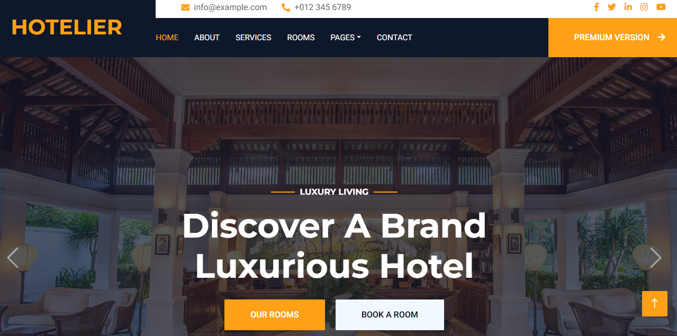Click the phone handset icon

286,7
